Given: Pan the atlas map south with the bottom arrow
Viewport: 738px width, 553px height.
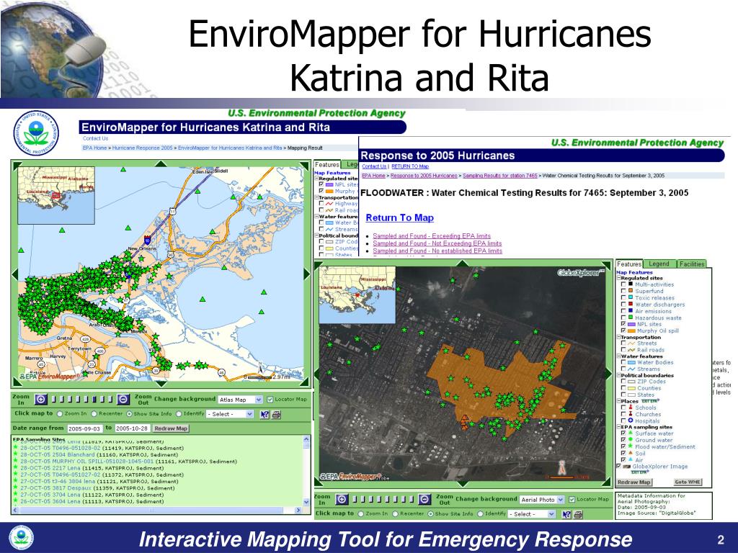Looking at the screenshot, I should 161,384.
